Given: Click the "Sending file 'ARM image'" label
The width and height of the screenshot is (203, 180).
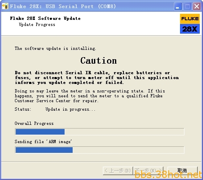Looking at the screenshot, I should (43, 141).
